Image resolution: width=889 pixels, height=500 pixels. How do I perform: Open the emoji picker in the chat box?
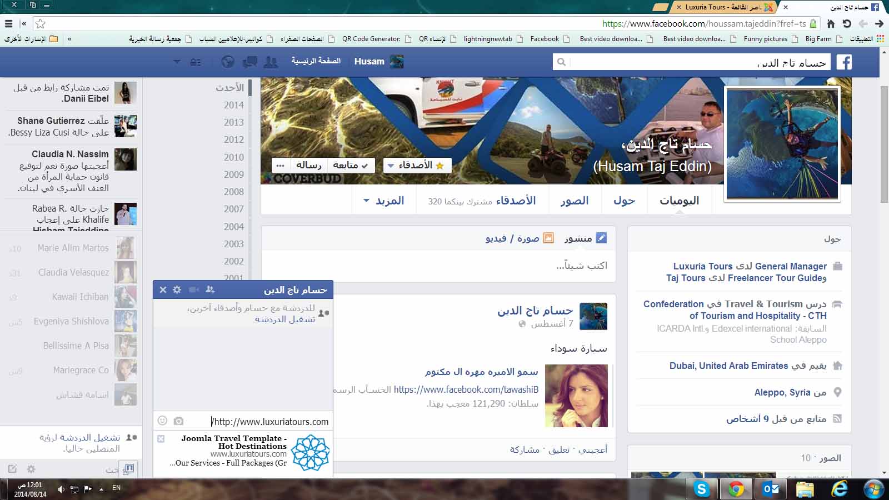click(x=162, y=421)
